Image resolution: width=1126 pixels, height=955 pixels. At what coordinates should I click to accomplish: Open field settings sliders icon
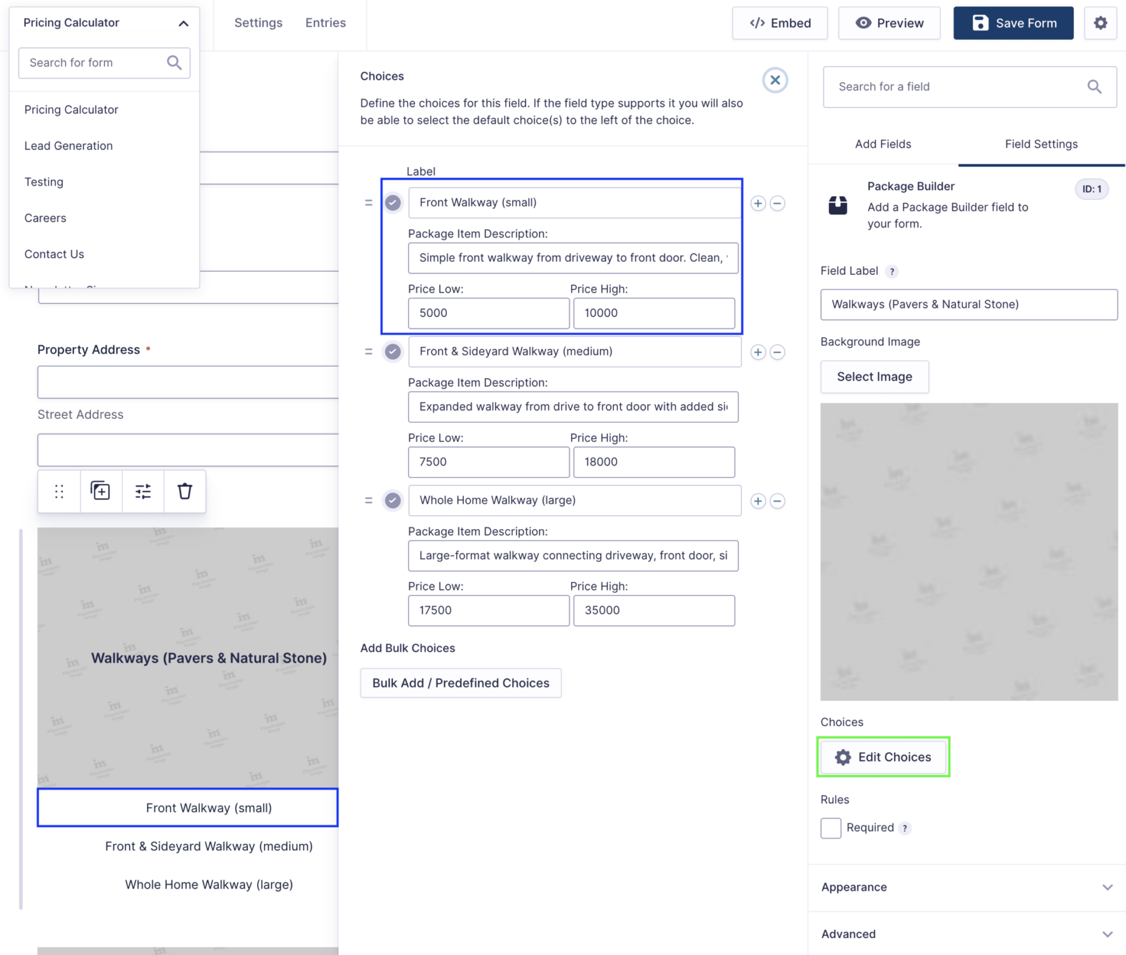click(143, 490)
